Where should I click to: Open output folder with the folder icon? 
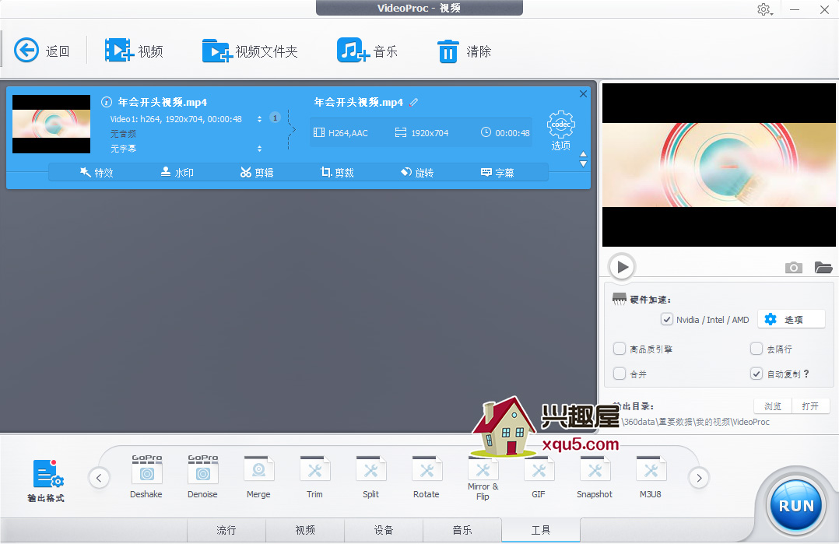[x=823, y=267]
